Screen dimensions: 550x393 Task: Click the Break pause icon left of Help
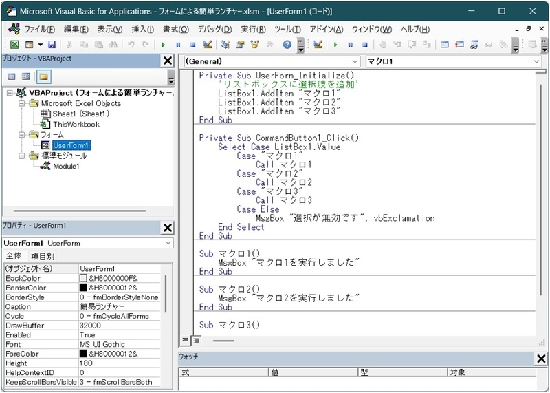178,45
